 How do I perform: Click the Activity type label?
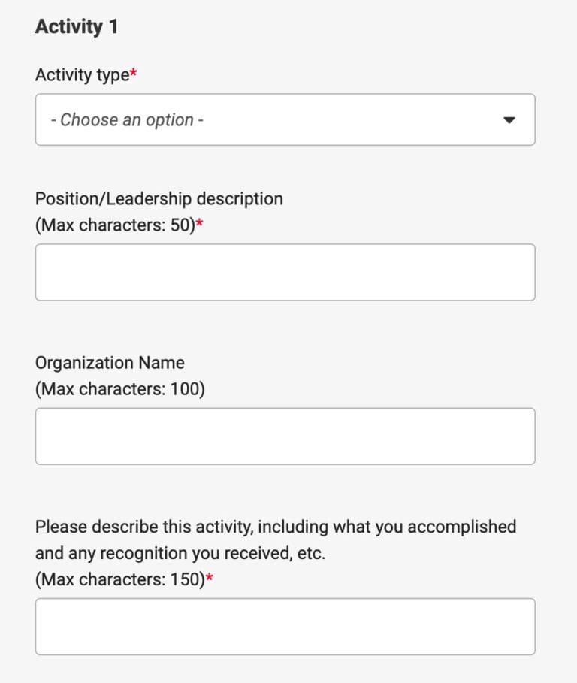(x=83, y=74)
